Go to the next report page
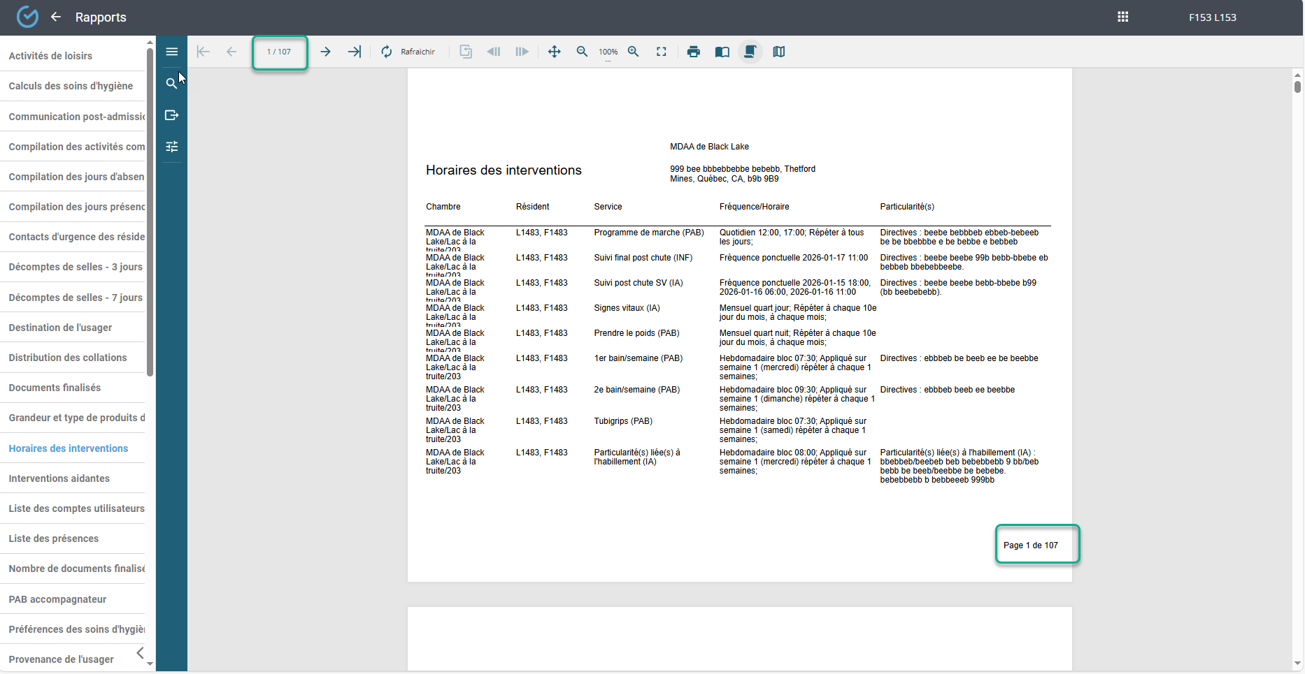Screen dimensions: 1305x674 [325, 52]
